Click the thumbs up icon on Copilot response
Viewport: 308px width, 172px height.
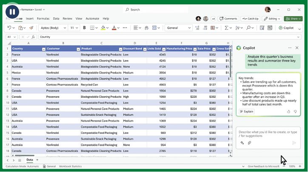click(x=289, y=111)
